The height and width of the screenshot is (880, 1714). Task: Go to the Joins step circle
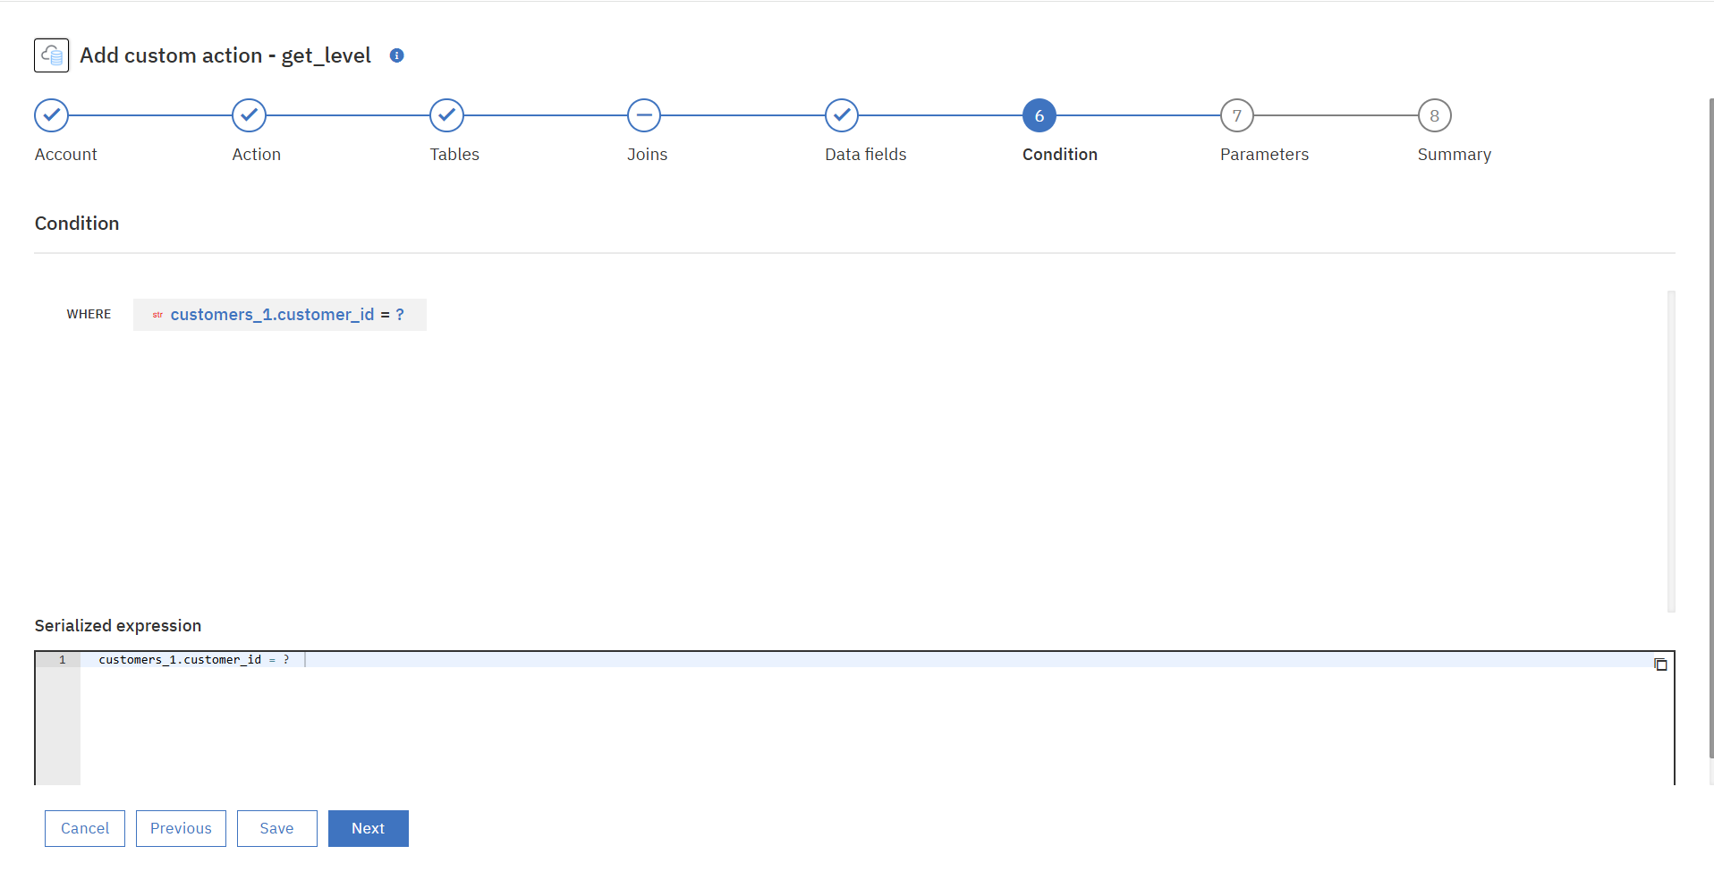coord(644,115)
